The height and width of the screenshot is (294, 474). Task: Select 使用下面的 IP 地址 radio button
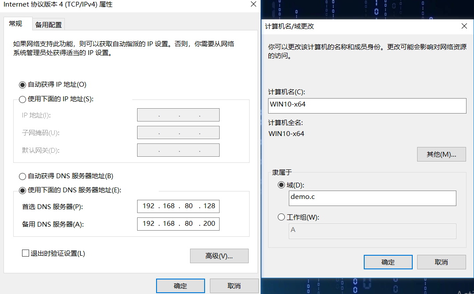click(22, 99)
